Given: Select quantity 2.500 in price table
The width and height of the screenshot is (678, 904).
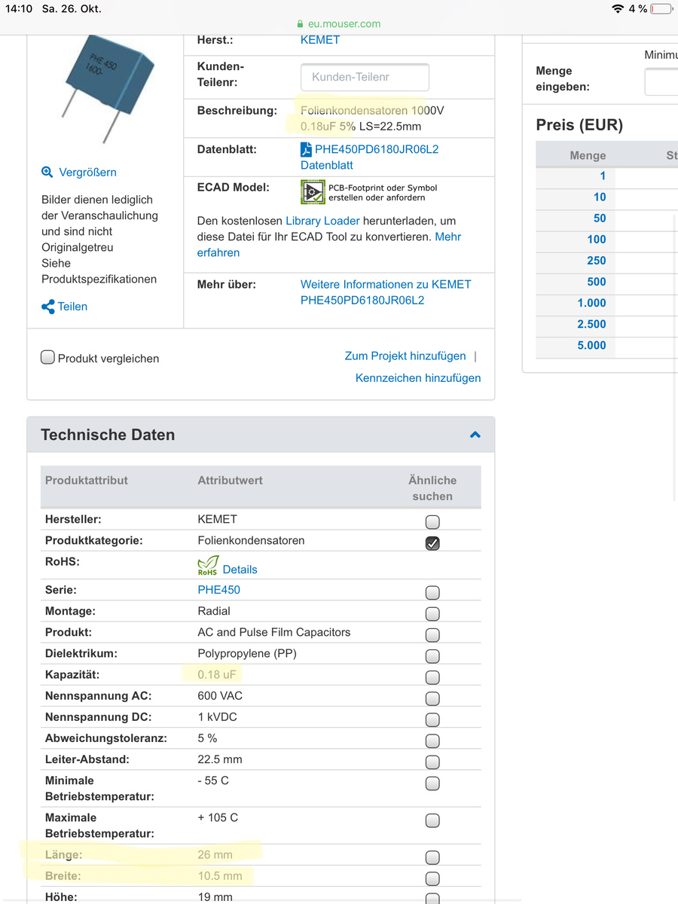Looking at the screenshot, I should click(591, 324).
